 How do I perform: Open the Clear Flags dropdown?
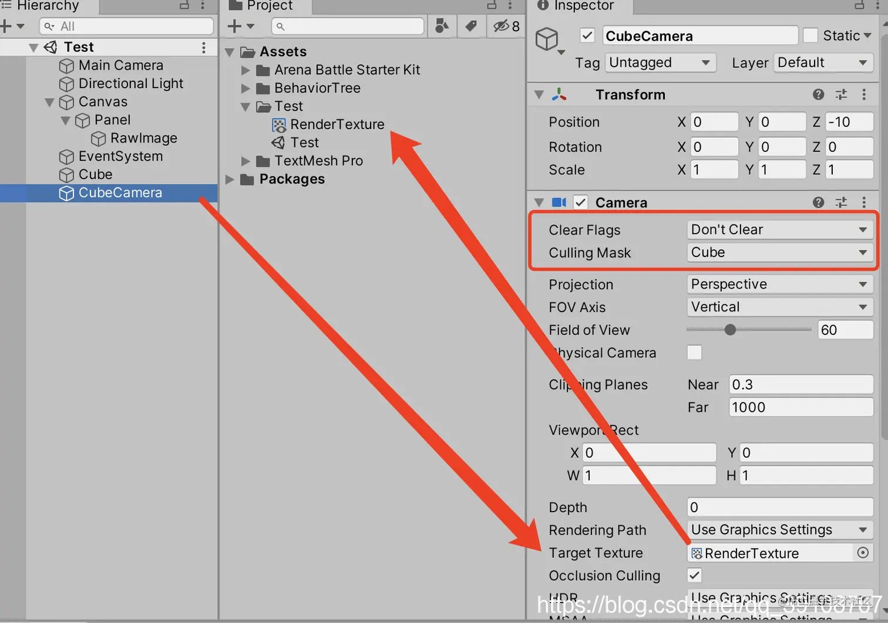coord(779,229)
